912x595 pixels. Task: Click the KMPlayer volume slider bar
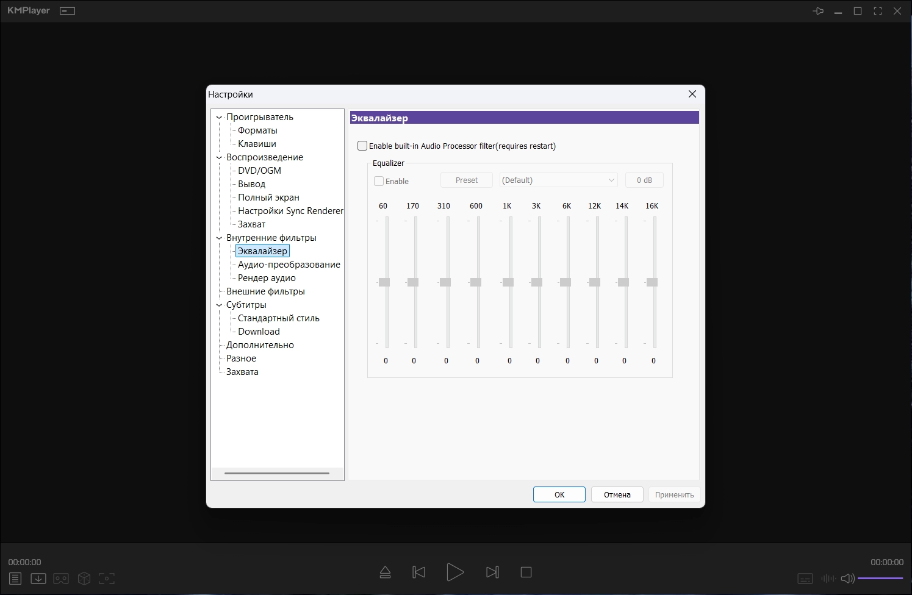point(880,578)
